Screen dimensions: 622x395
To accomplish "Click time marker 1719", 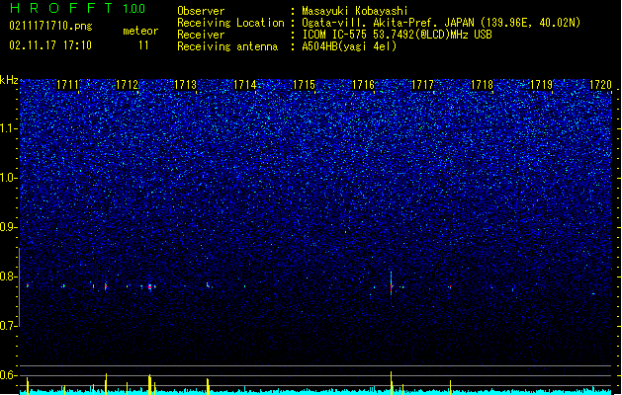I will tap(541, 85).
